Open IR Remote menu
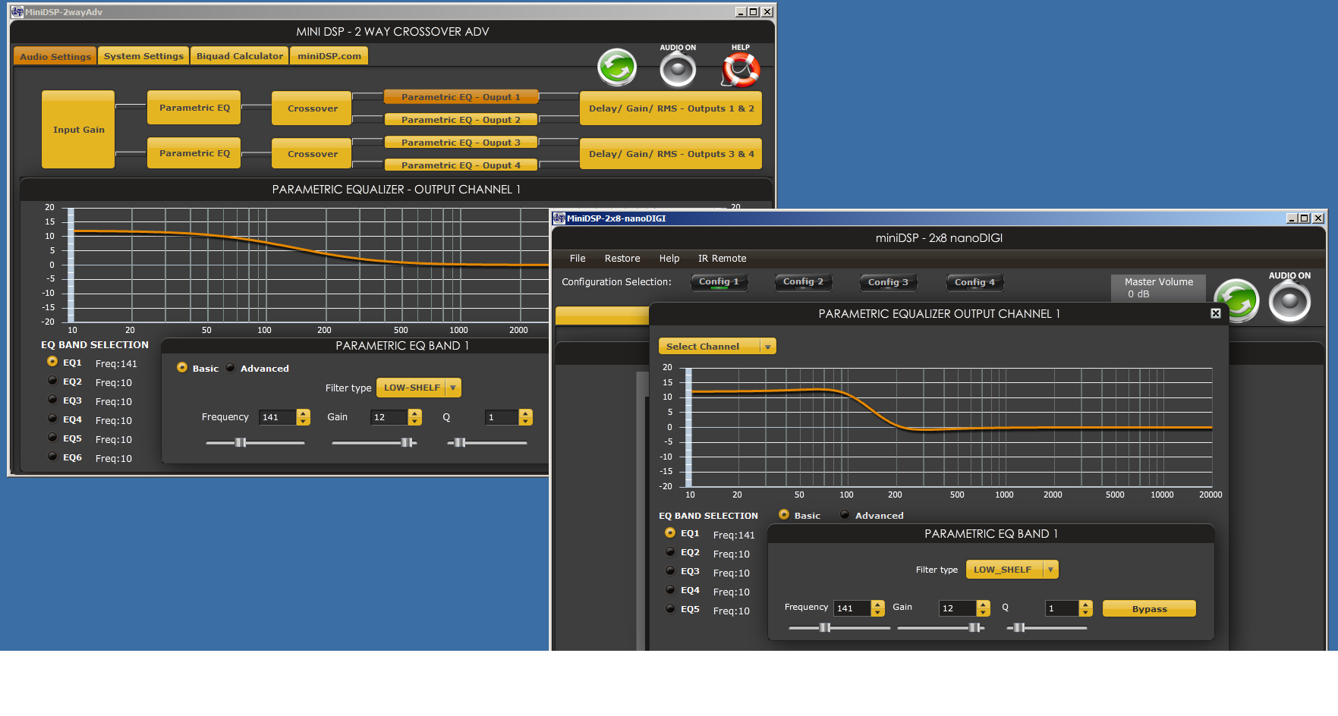 coord(722,259)
